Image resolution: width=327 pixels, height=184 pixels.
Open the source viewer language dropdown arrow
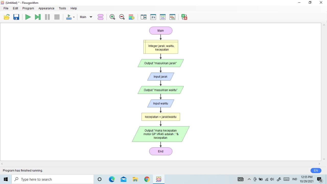click(x=74, y=17)
